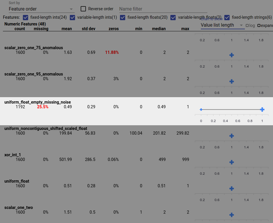The height and width of the screenshot is (223, 273).
Task: Click the plus marker on scalar_zero_one_95_anomalous chart
Action: click(232, 81)
